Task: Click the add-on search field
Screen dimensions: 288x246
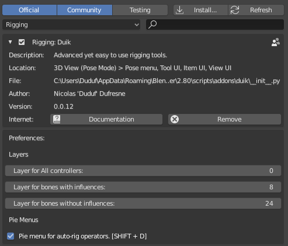Action: click(x=215, y=25)
